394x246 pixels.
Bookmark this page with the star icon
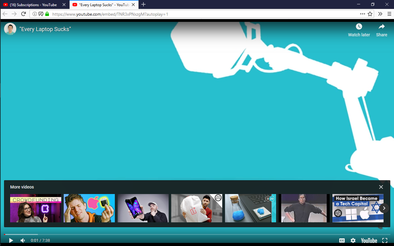(x=370, y=14)
